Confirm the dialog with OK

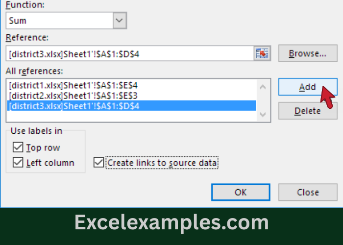(240, 192)
